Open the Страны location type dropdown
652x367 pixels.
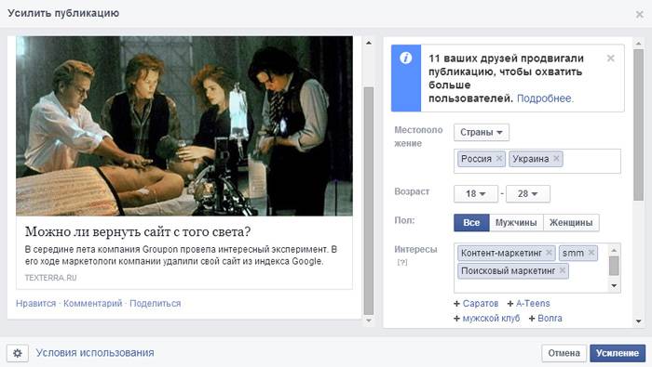[x=482, y=132]
